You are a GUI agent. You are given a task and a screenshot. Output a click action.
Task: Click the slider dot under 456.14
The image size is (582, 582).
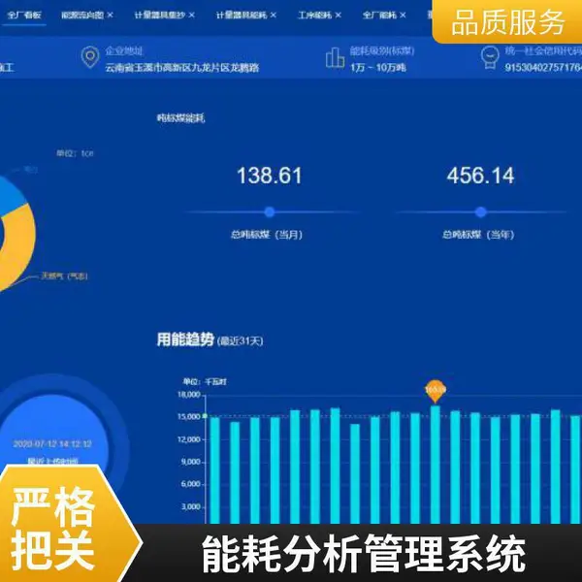[481, 212]
